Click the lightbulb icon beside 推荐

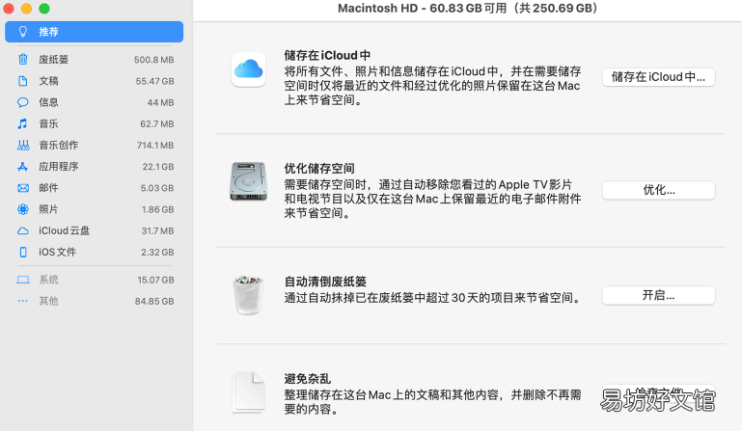23,32
